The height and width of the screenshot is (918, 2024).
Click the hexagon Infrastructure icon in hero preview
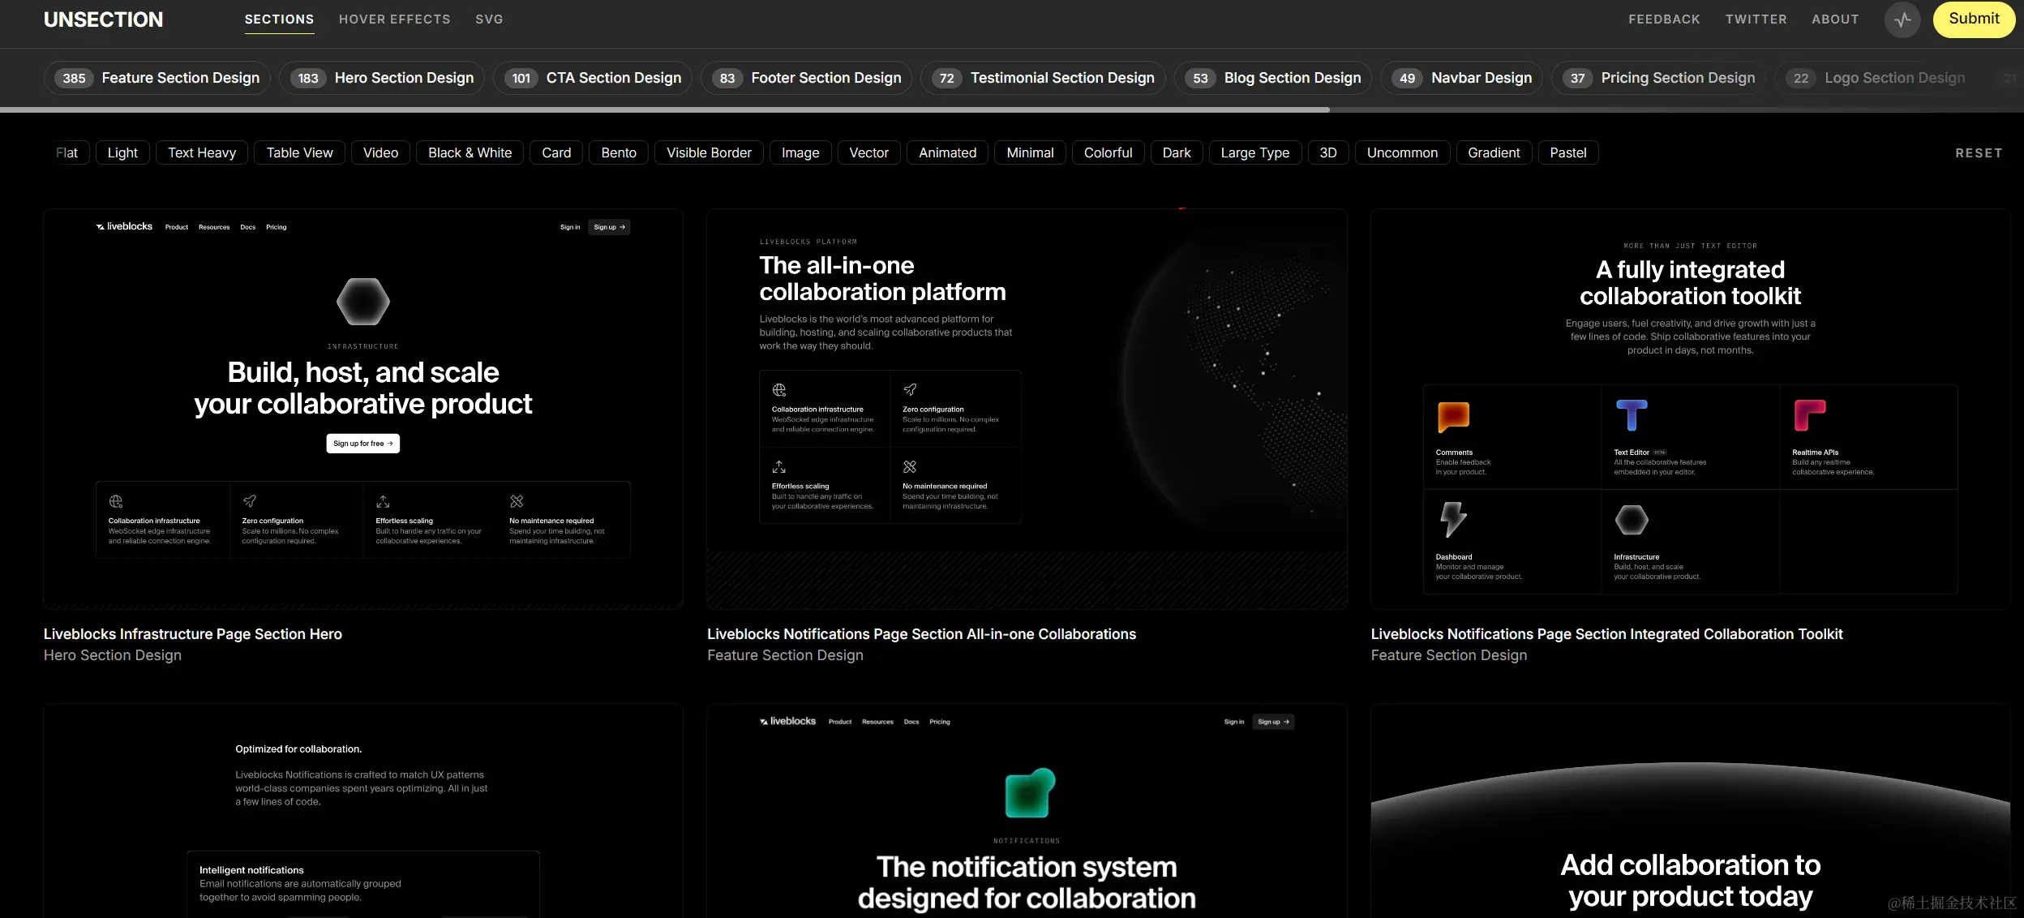(x=362, y=302)
